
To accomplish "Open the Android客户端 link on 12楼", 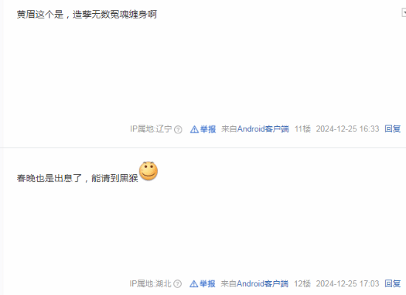I will click(x=262, y=284).
